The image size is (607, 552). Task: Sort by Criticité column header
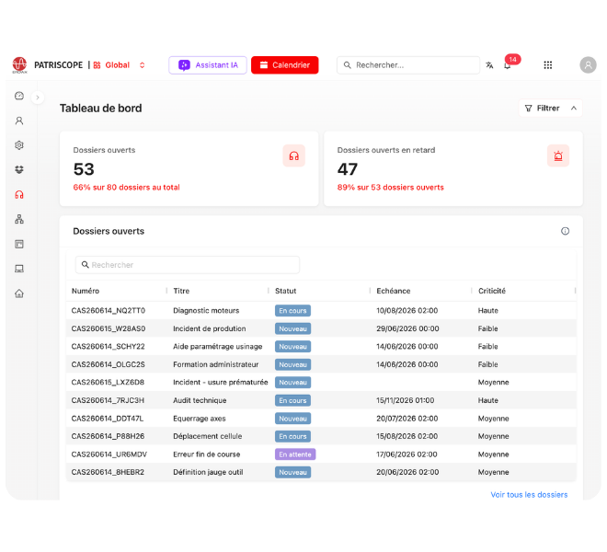pyautogui.click(x=492, y=291)
